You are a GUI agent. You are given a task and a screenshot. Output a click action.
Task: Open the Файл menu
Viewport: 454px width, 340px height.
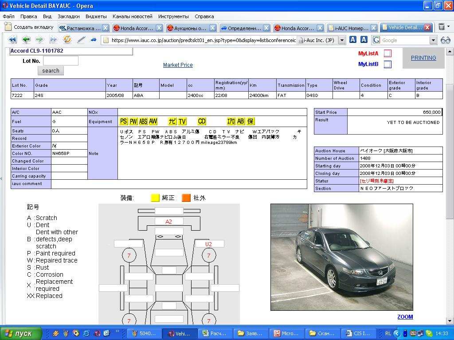click(9, 16)
